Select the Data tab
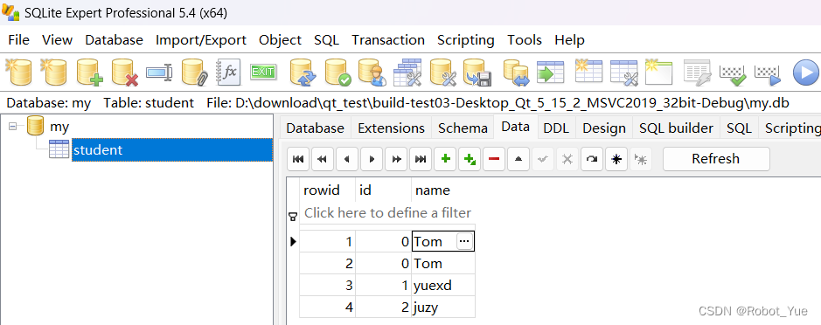This screenshot has width=821, height=325. click(516, 128)
